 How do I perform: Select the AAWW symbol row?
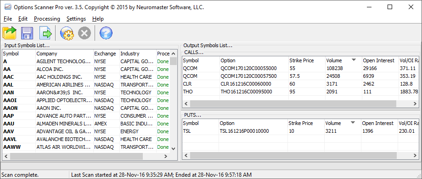pos(86,147)
